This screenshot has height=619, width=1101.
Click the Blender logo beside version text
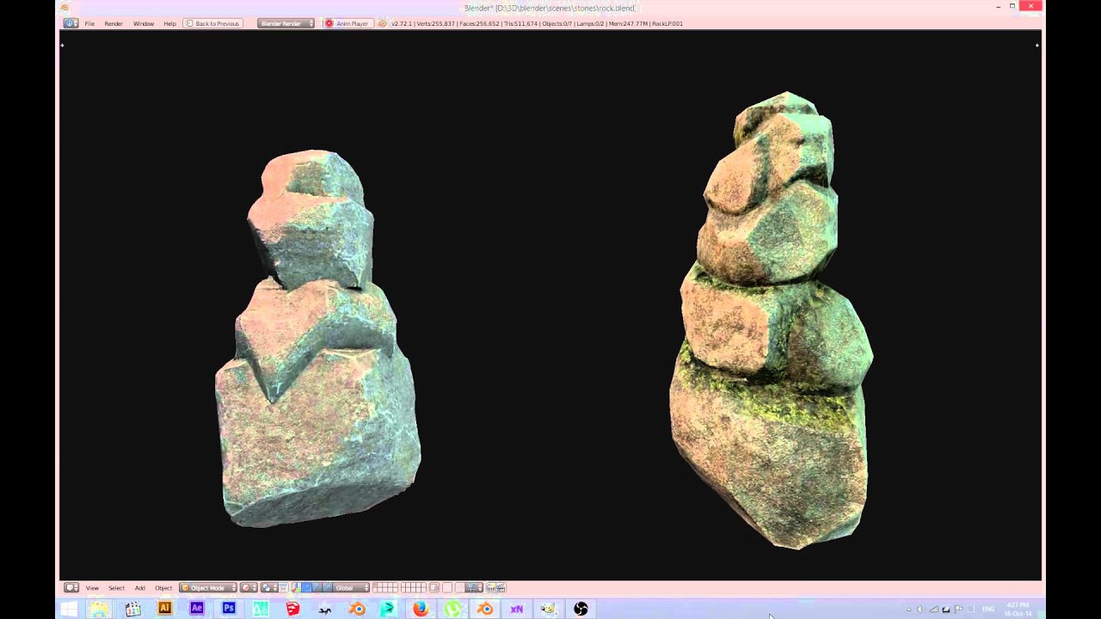(383, 23)
